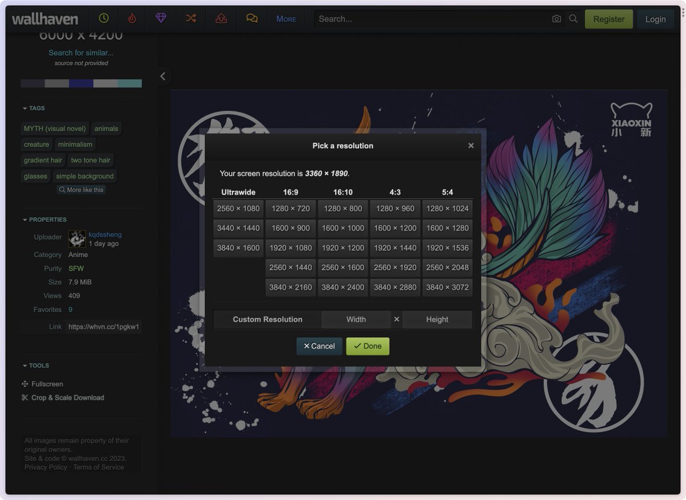Click the magnifier search submit icon
The height and width of the screenshot is (500, 686).
[573, 19]
